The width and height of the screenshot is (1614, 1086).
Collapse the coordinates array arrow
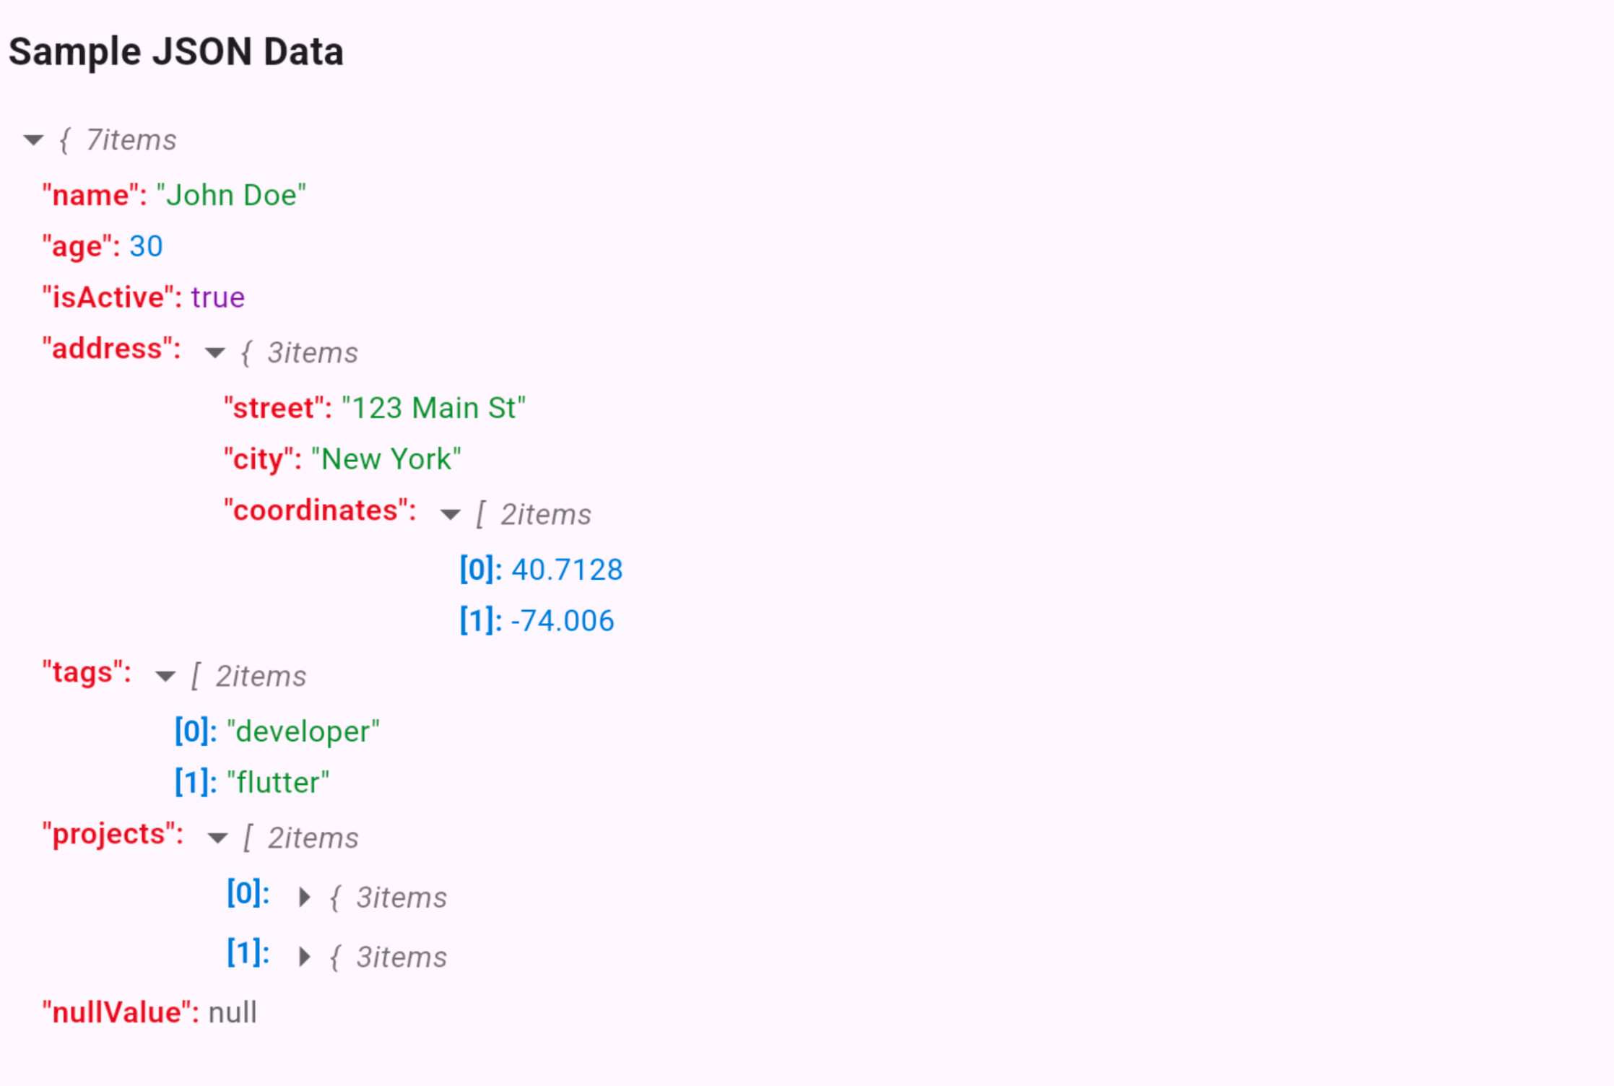click(x=450, y=514)
